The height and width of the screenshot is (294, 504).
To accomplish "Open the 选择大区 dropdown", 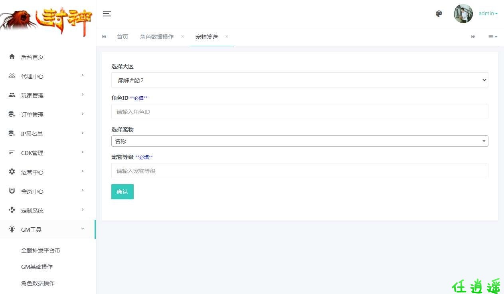I will (x=299, y=80).
